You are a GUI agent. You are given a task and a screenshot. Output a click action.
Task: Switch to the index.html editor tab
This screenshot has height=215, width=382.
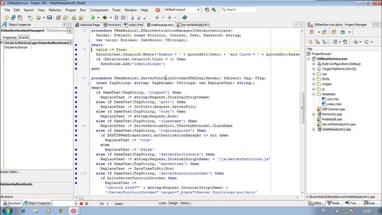pos(134,25)
